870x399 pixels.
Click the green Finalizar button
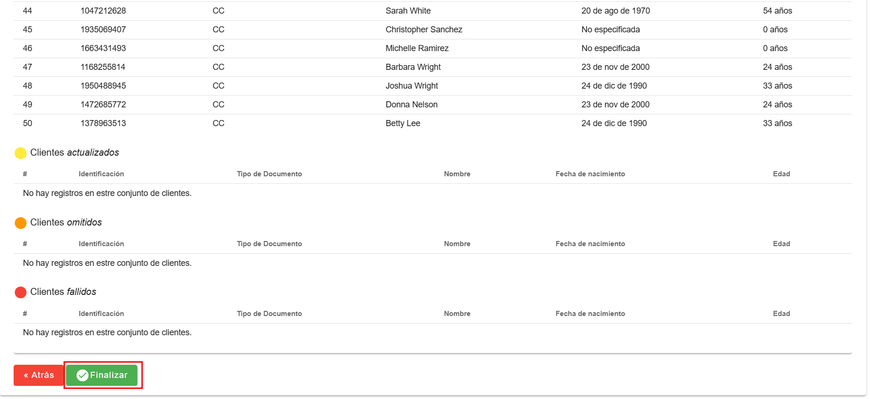pyautogui.click(x=102, y=375)
